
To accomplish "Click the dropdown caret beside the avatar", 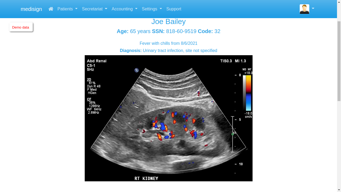I will 313,9.
